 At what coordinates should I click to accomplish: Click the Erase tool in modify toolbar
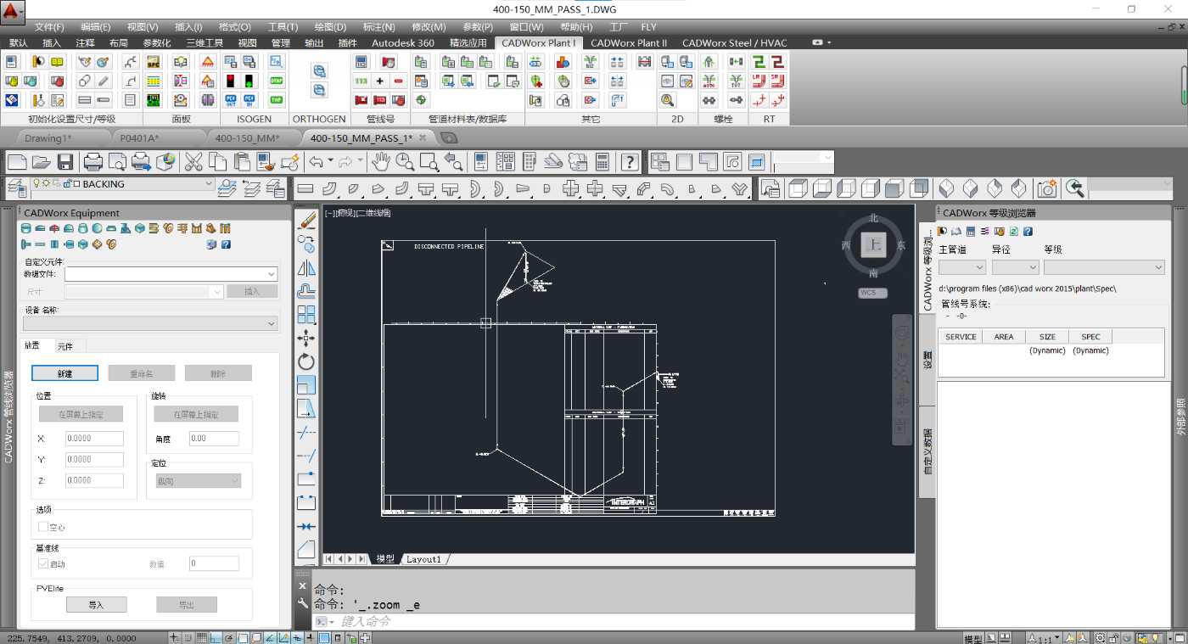coord(307,221)
